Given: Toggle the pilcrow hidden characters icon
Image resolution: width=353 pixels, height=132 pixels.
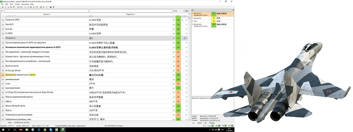Looking at the screenshot, I should click(x=54, y=7).
